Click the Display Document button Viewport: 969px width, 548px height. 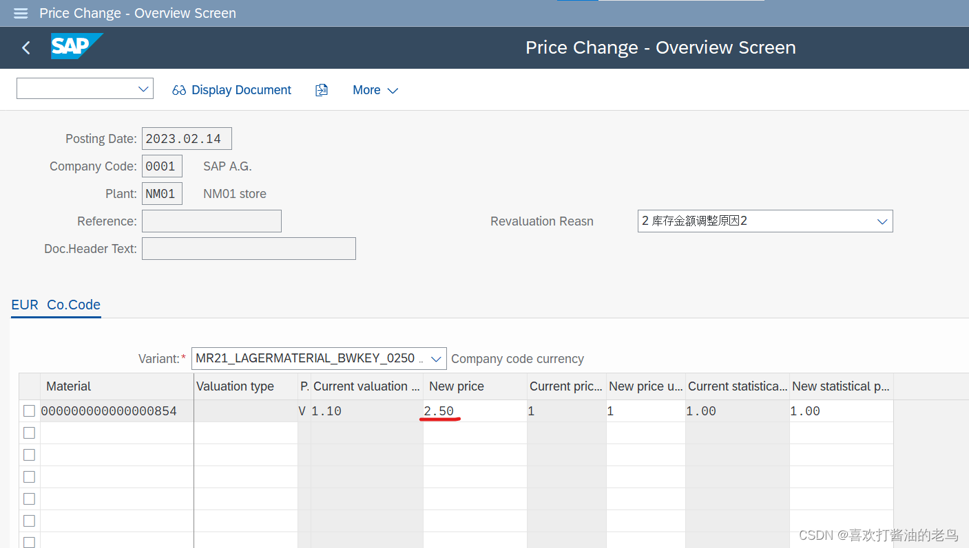pos(241,89)
